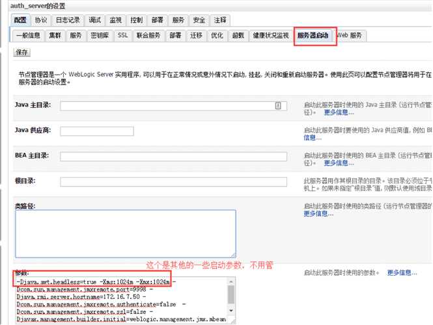Open the 密钥库 sub-tab
The width and height of the screenshot is (433, 325).
click(100, 36)
